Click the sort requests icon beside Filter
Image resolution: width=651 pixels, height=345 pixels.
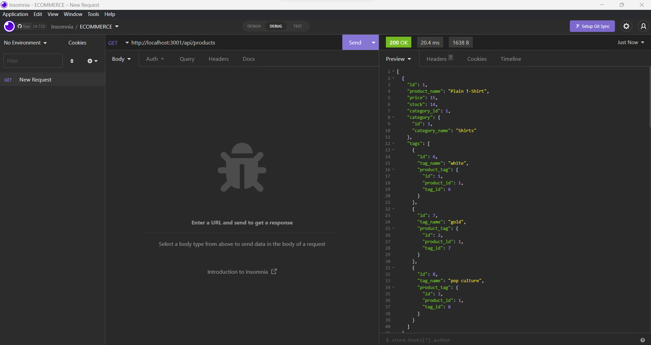(72, 61)
